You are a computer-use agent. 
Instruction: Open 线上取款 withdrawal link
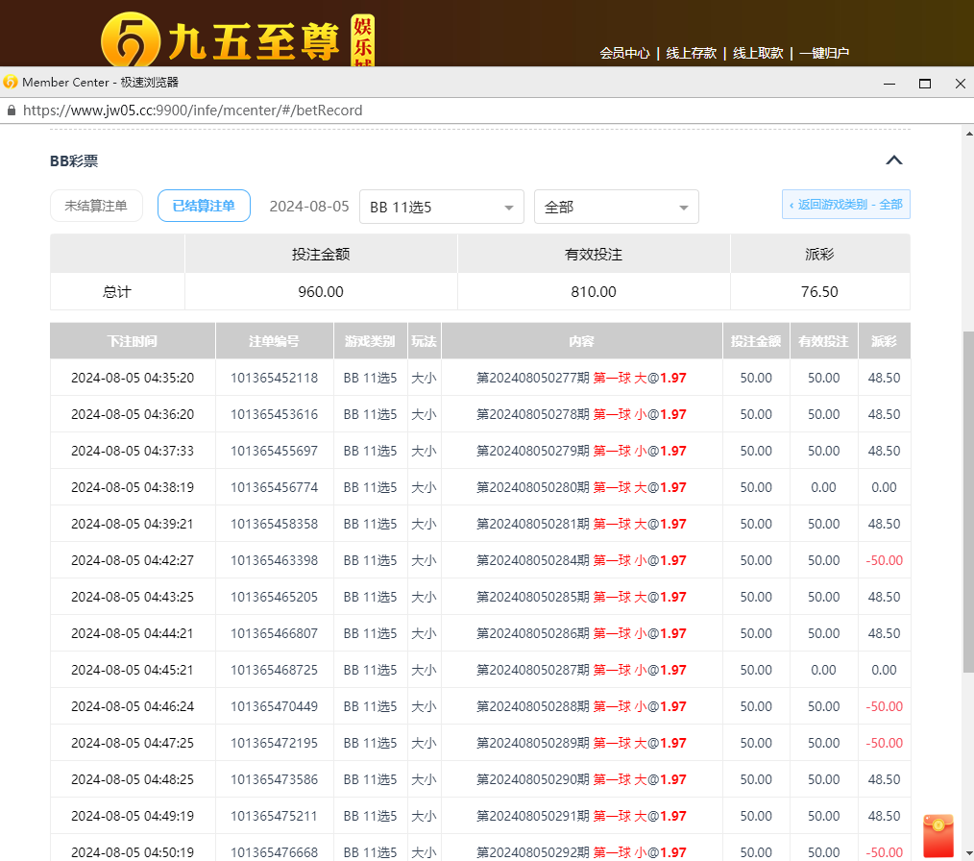[x=758, y=54]
